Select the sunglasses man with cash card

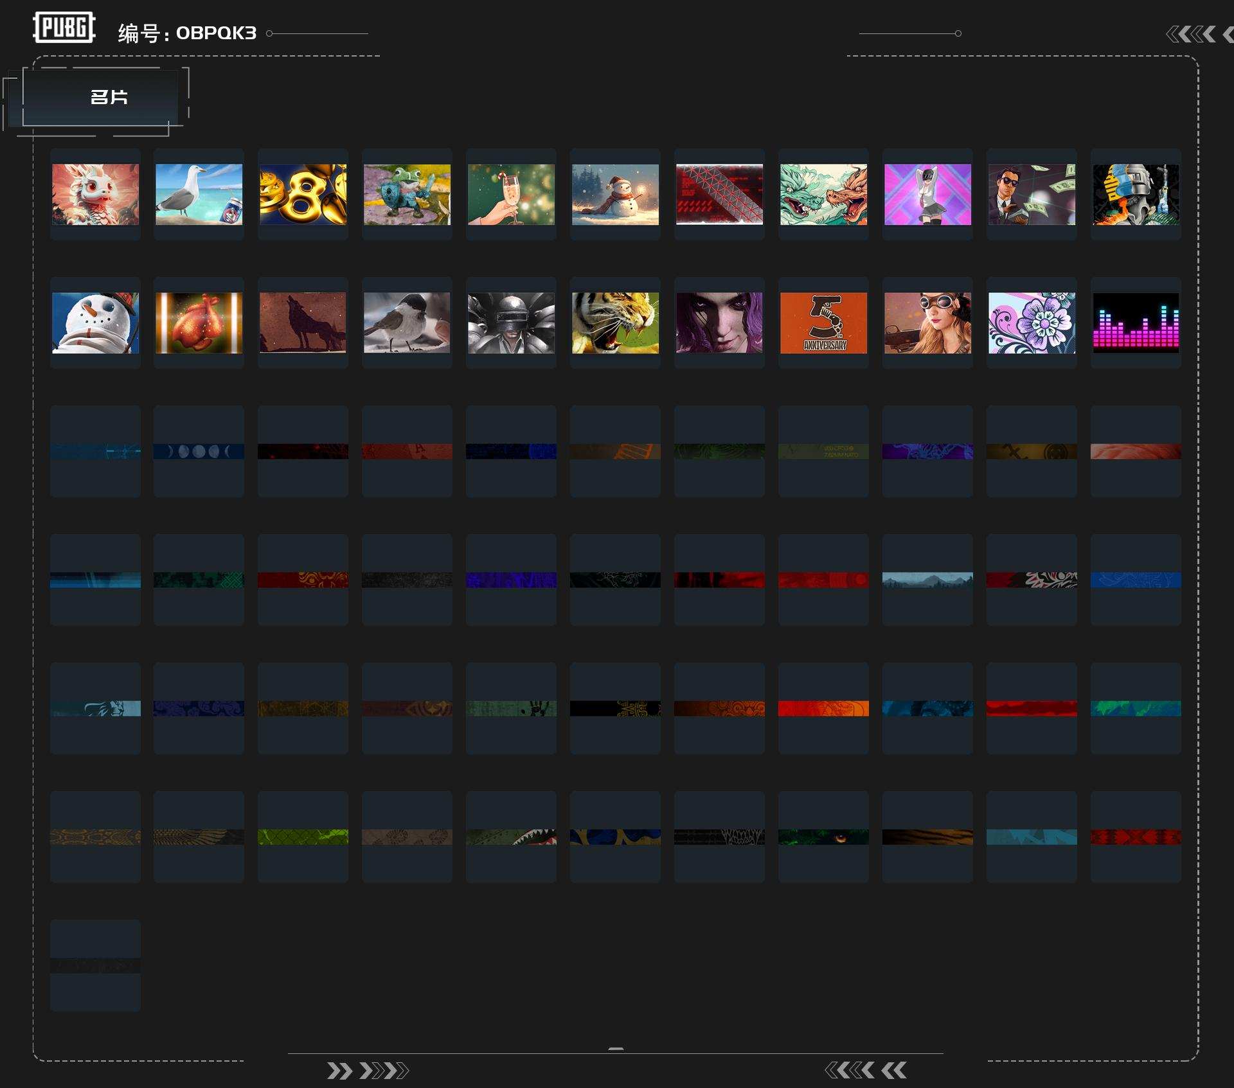click(1032, 194)
